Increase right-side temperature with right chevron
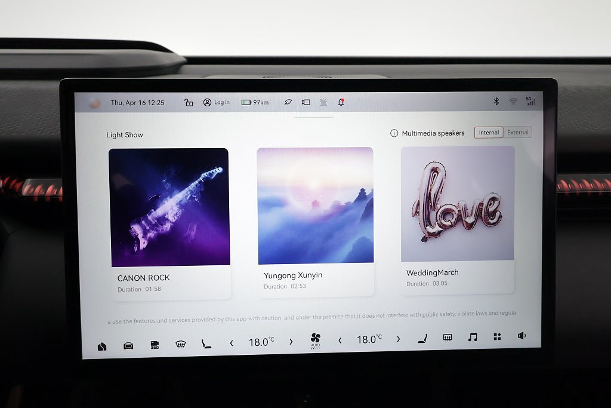 point(398,339)
